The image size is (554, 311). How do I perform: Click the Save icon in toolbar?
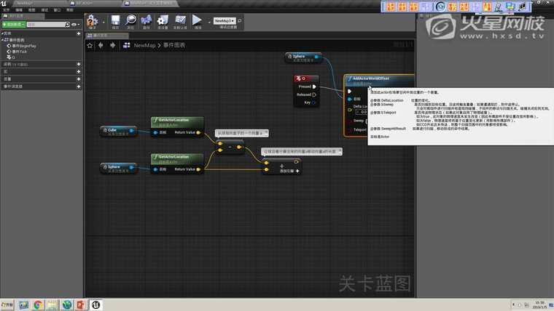click(x=115, y=20)
